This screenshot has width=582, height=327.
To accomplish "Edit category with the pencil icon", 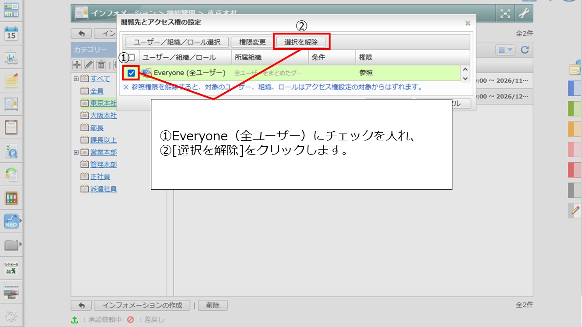I will click(89, 65).
